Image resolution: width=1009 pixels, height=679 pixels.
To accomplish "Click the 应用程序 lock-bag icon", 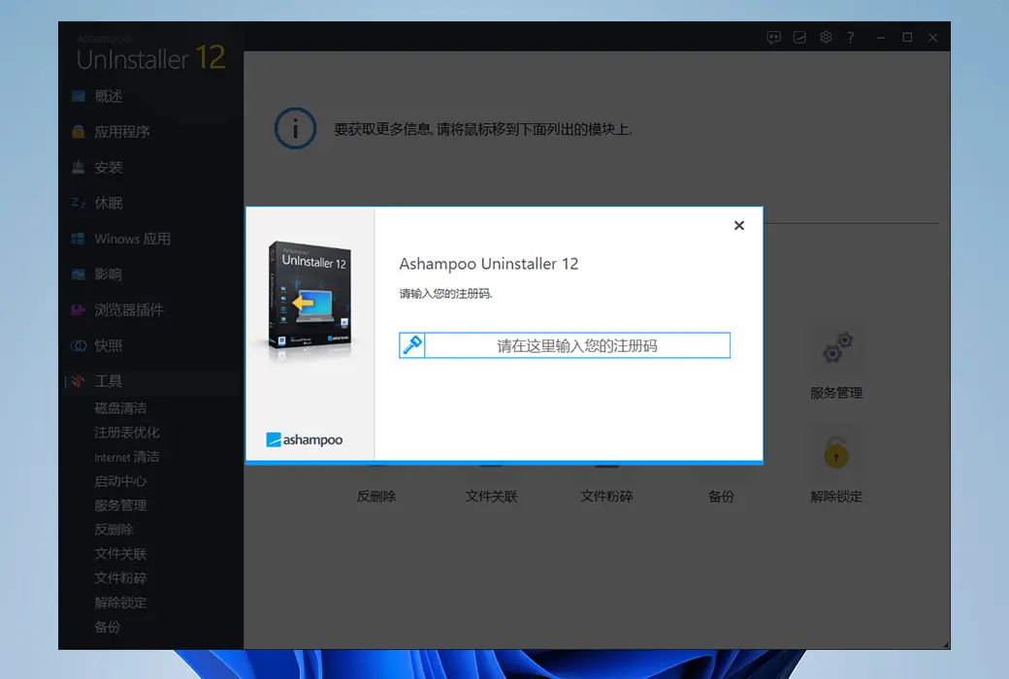I will [78, 132].
